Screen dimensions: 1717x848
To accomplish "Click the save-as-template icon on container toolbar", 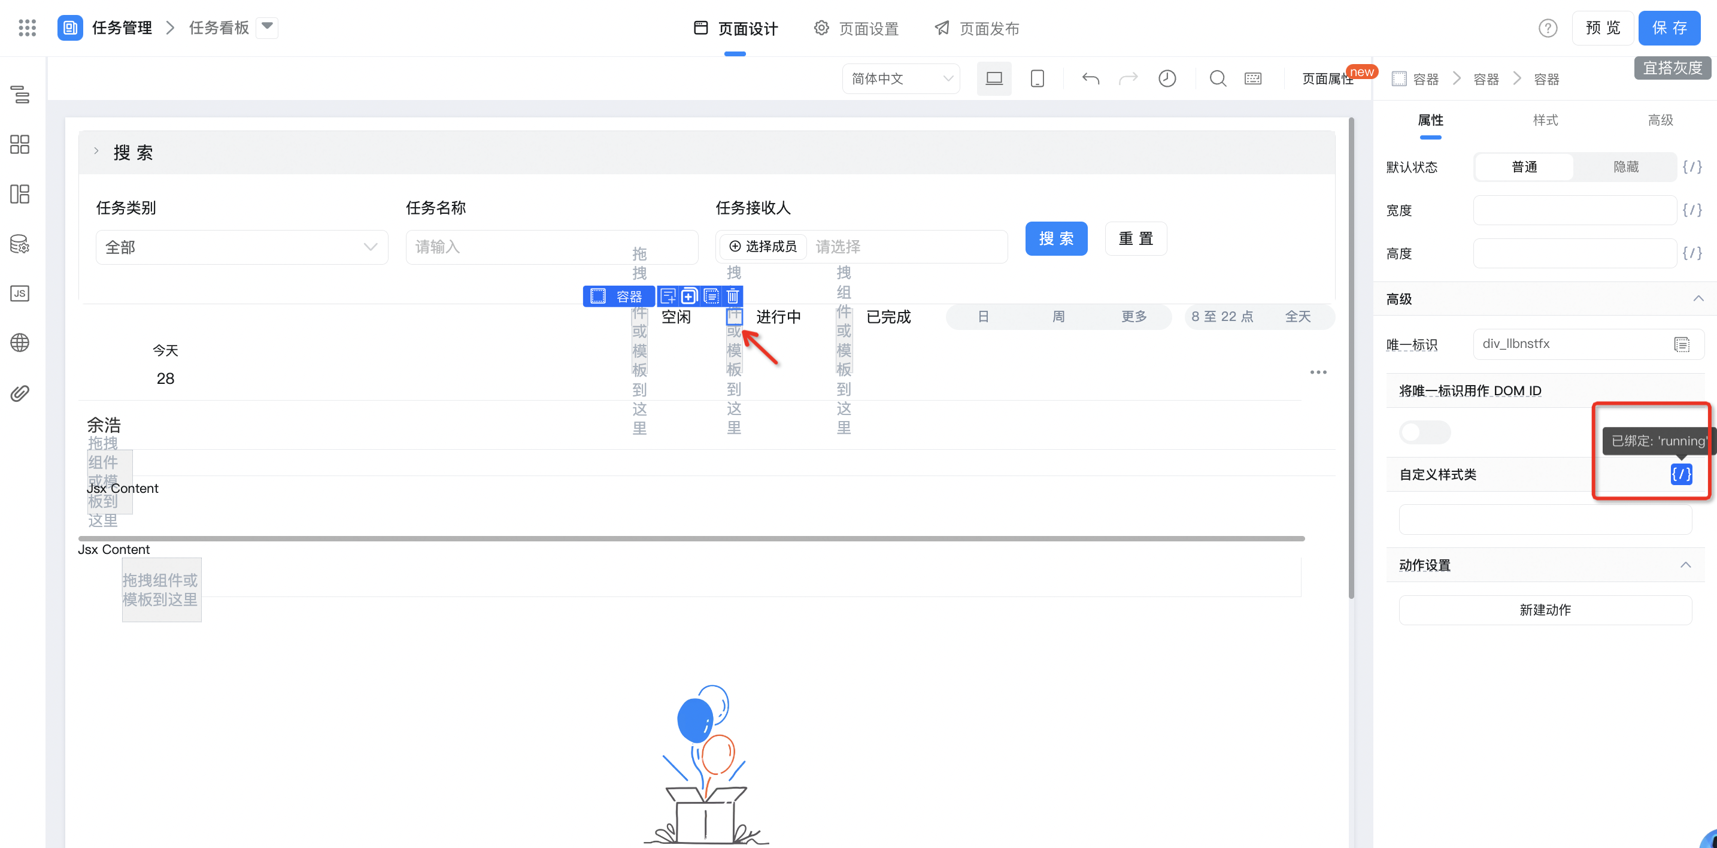I will click(x=711, y=296).
